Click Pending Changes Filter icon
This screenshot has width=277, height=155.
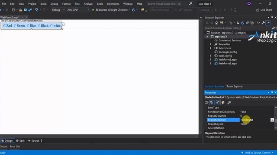[231, 23]
